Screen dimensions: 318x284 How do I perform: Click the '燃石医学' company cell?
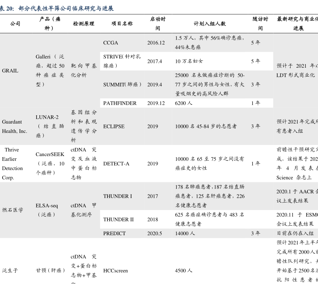(12, 210)
